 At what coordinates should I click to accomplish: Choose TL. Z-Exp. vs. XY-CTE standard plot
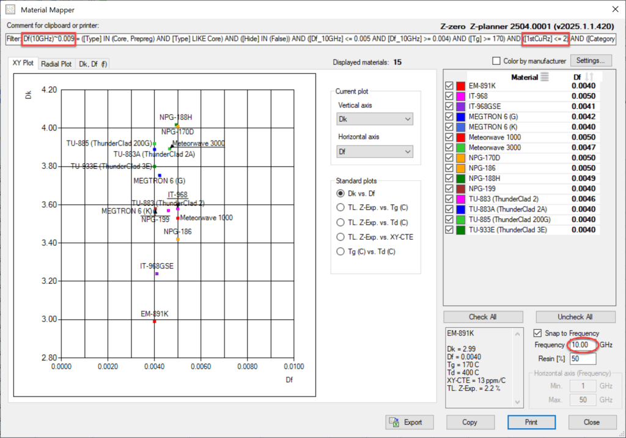click(341, 237)
